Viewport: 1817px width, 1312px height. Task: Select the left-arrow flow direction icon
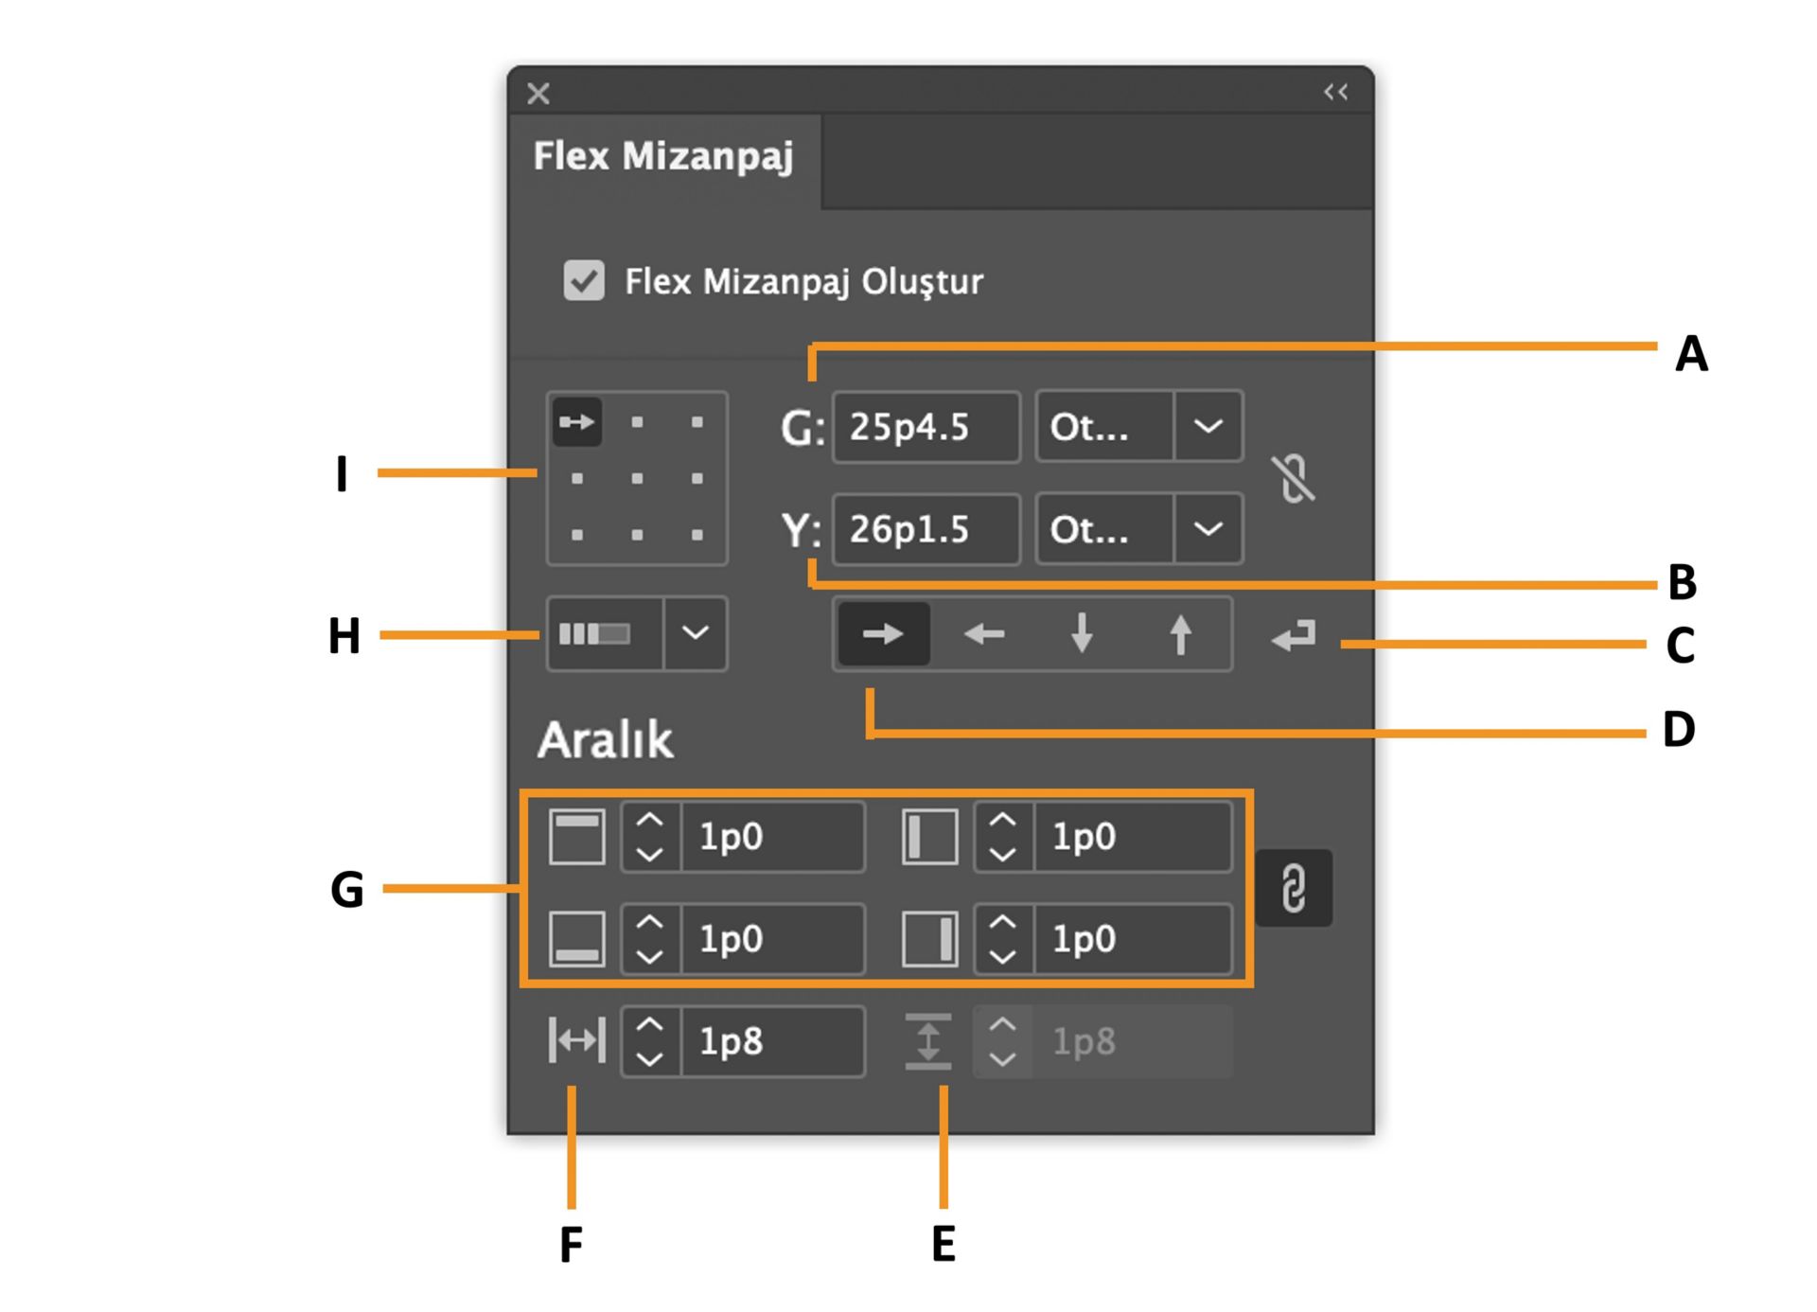point(984,634)
